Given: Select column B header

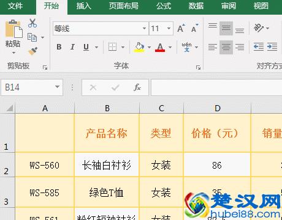Looking at the screenshot, I should 107,108.
